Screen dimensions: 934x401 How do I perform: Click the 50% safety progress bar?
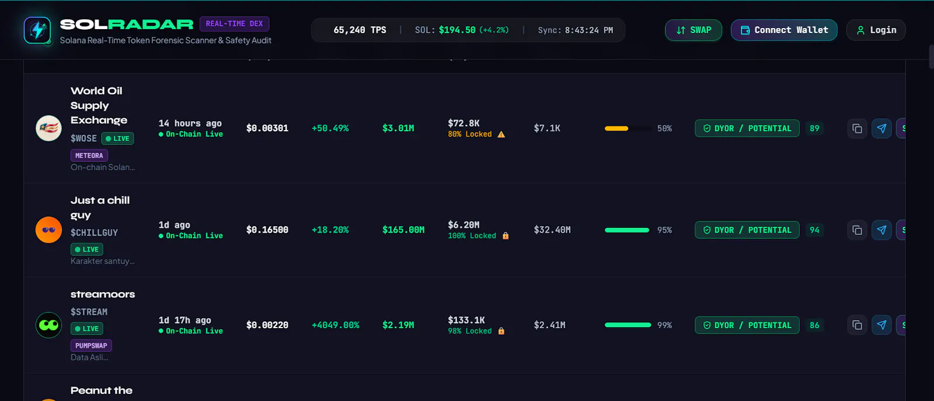(628, 128)
